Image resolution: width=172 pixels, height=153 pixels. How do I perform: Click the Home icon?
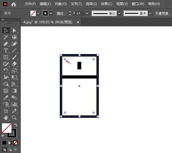pos(14,4)
